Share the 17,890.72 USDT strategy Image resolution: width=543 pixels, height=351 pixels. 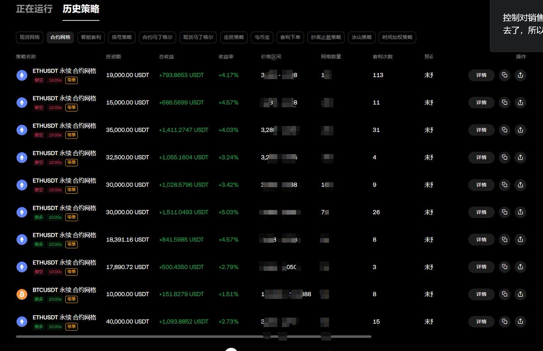pyautogui.click(x=520, y=267)
